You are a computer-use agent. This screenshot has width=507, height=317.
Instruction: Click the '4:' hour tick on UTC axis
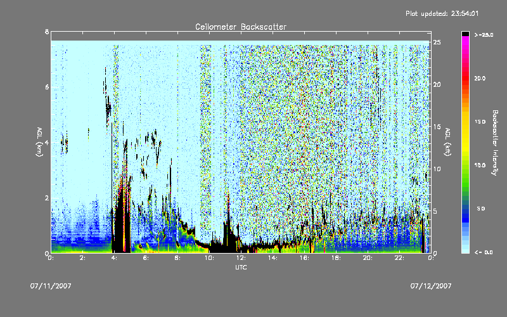click(x=115, y=258)
